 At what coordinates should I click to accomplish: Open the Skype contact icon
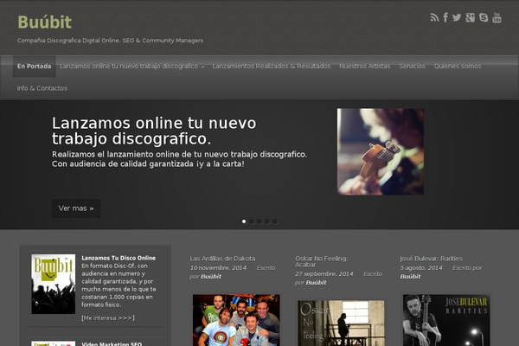click(484, 17)
